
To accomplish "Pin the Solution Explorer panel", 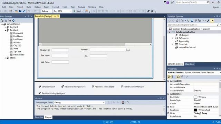I will 217,16.
